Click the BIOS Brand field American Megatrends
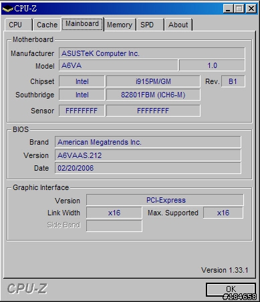 point(148,142)
